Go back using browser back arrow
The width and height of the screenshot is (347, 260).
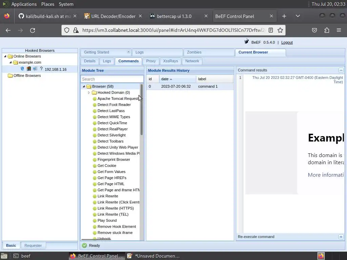[x=8, y=30]
